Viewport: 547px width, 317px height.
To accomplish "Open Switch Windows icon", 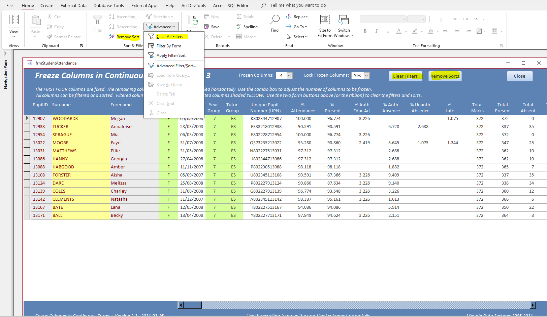I will 344,19.
